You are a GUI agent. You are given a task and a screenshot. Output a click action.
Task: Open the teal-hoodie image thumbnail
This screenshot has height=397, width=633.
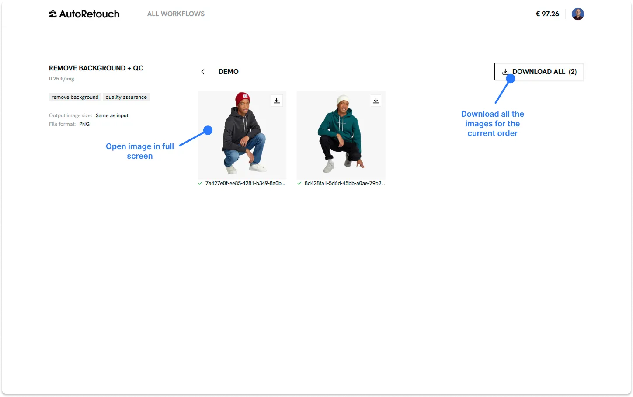(341, 135)
